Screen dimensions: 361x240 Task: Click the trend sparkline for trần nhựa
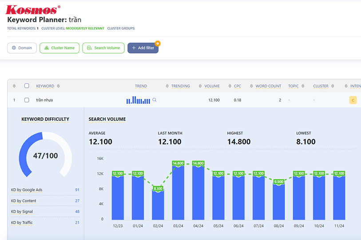[x=138, y=100]
